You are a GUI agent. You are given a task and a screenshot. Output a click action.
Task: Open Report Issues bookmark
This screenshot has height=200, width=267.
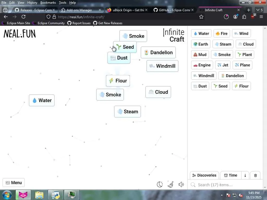tap(79, 23)
